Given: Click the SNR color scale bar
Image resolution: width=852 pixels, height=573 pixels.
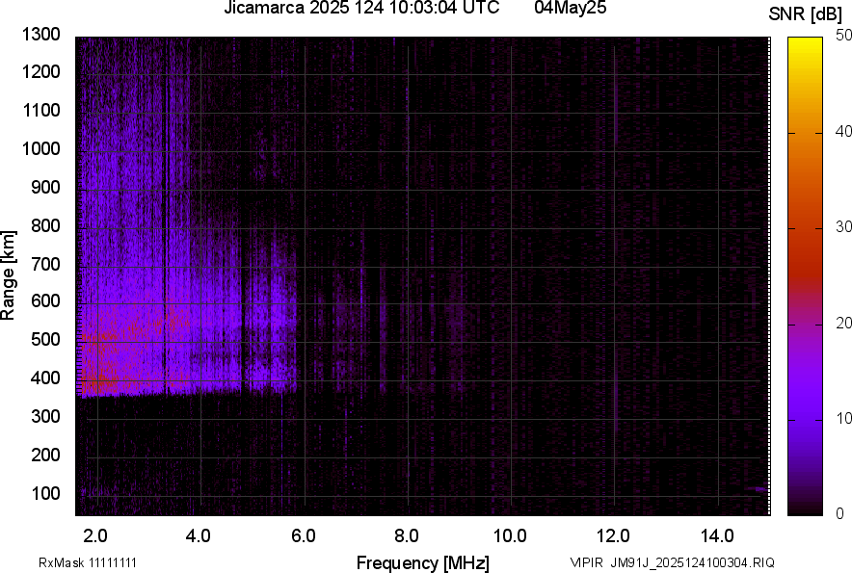Looking at the screenshot, I should [x=805, y=276].
